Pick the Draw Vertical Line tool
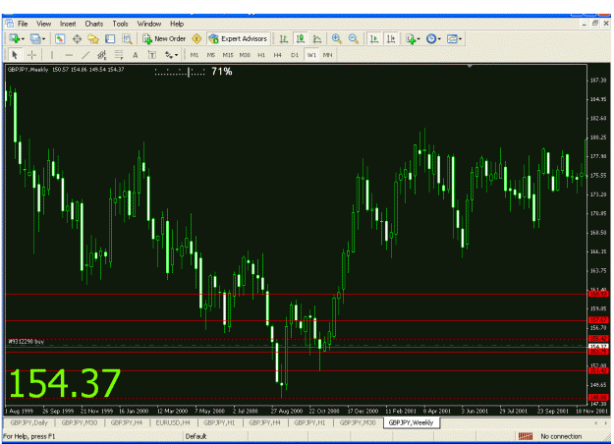 (52, 55)
